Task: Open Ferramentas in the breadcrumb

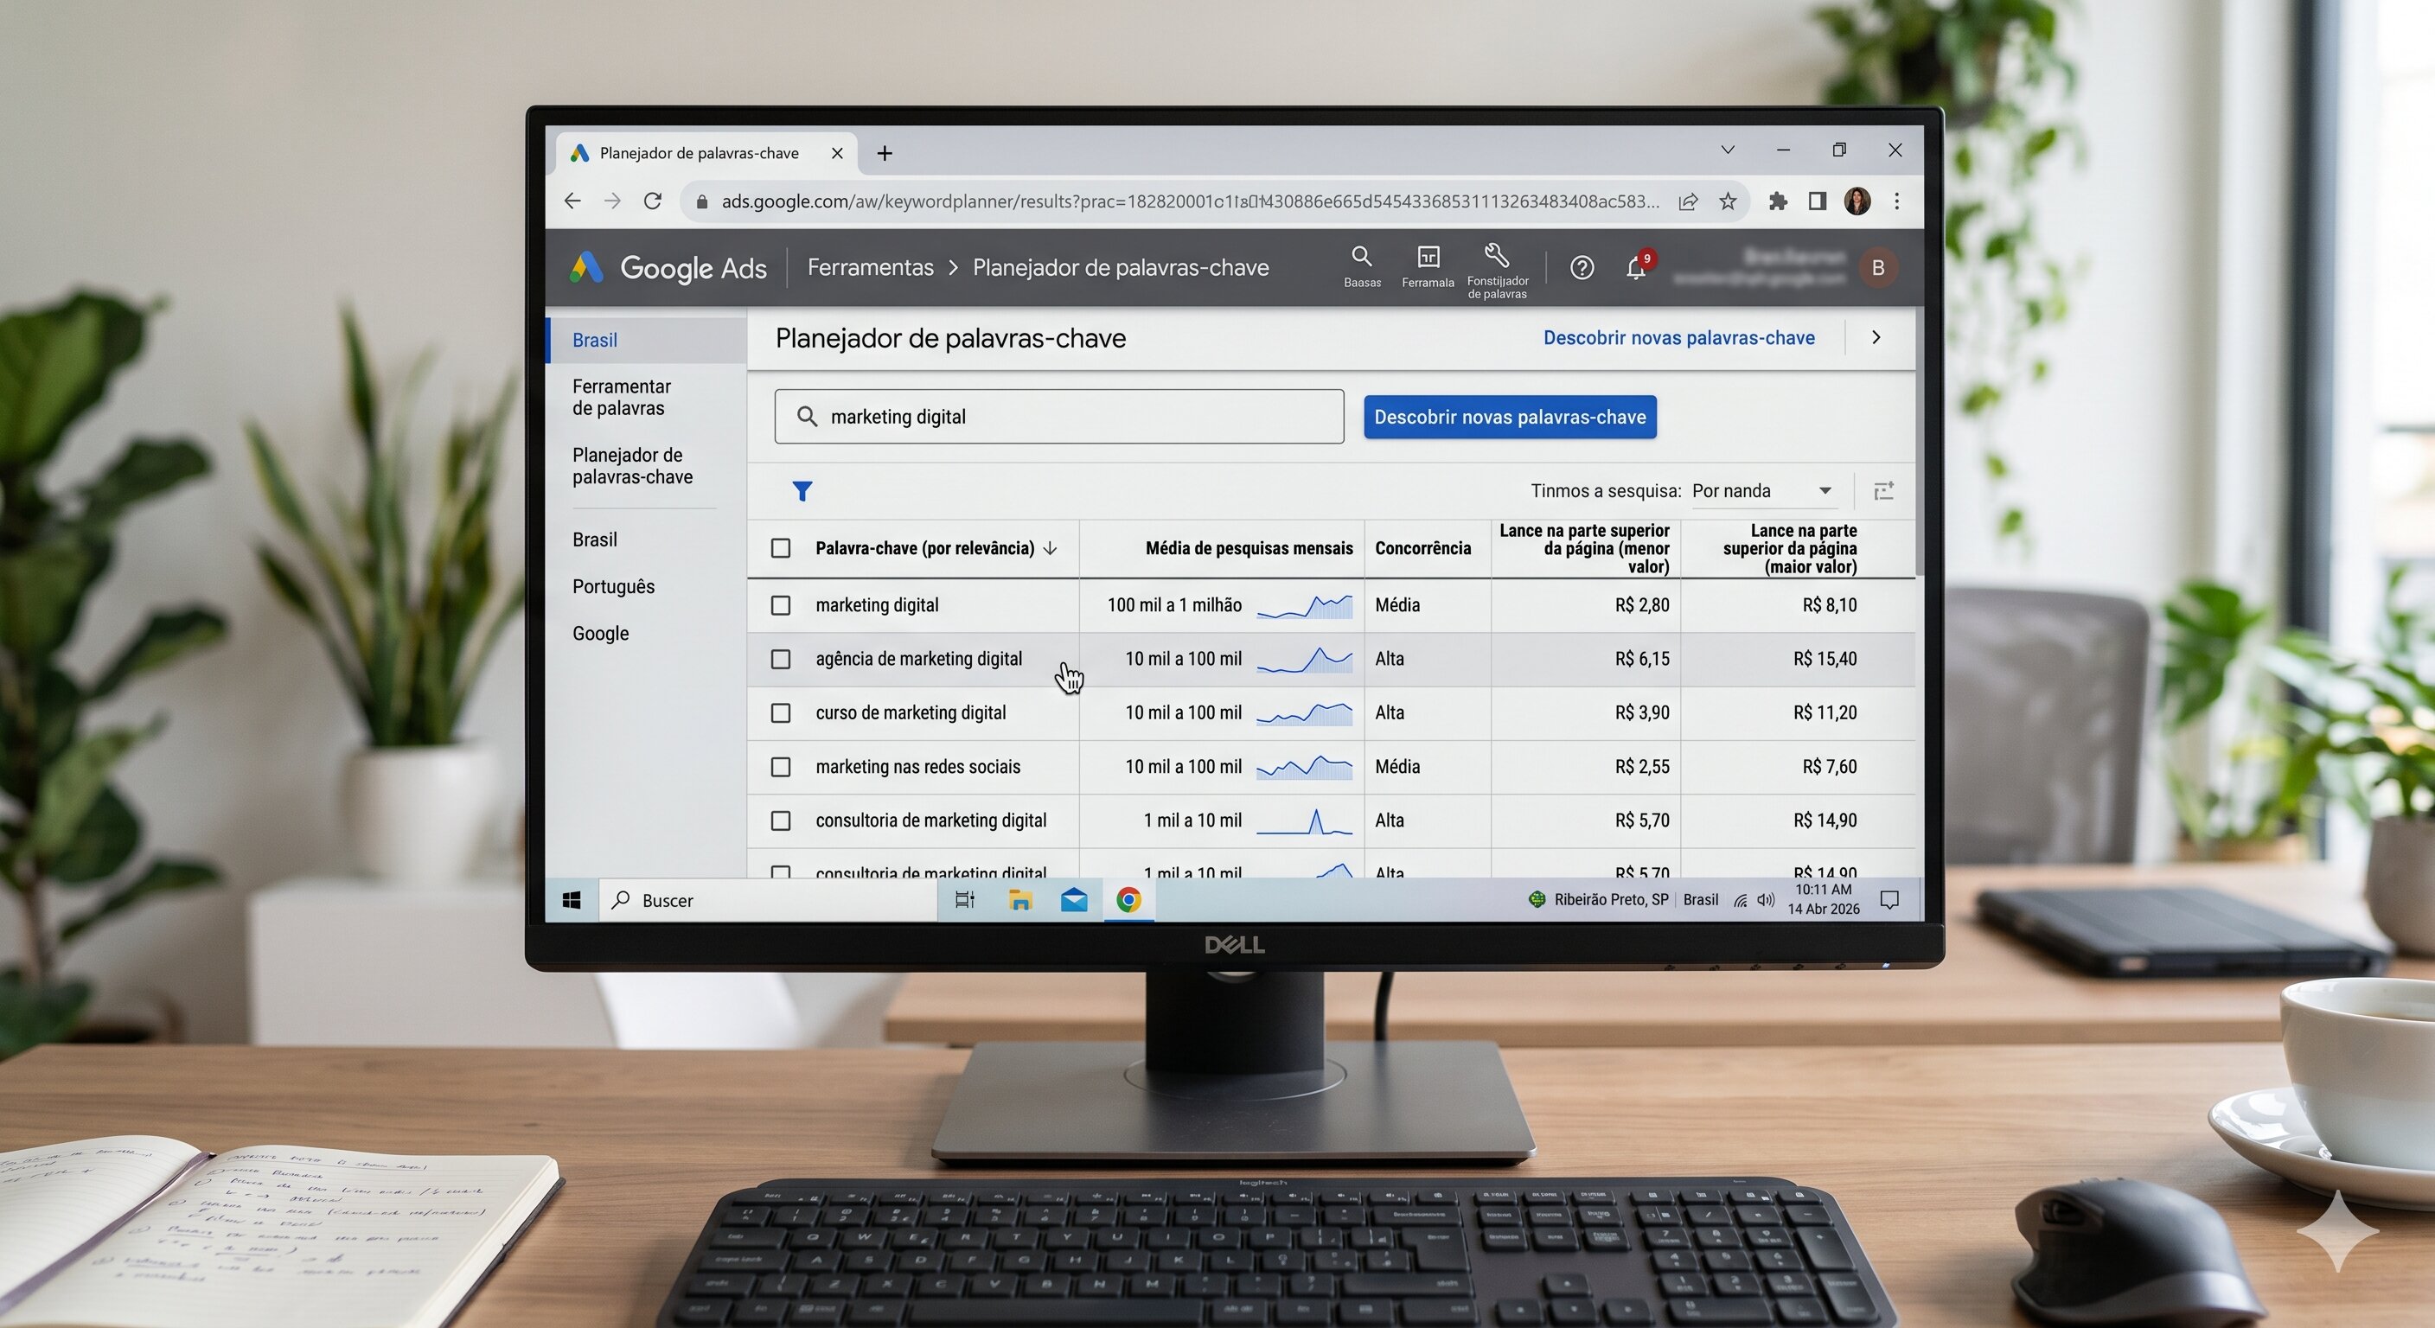Action: tap(870, 267)
